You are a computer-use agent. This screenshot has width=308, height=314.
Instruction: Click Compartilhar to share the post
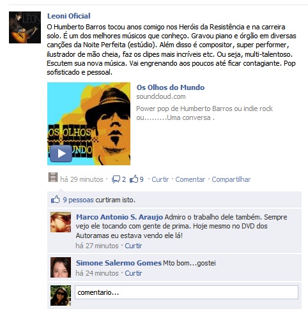point(231,179)
